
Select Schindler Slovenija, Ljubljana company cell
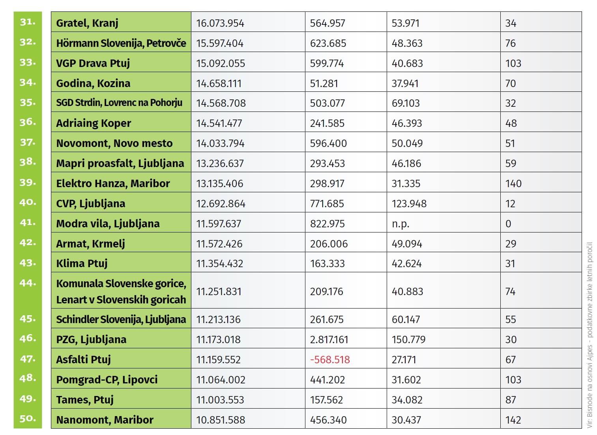121,319
